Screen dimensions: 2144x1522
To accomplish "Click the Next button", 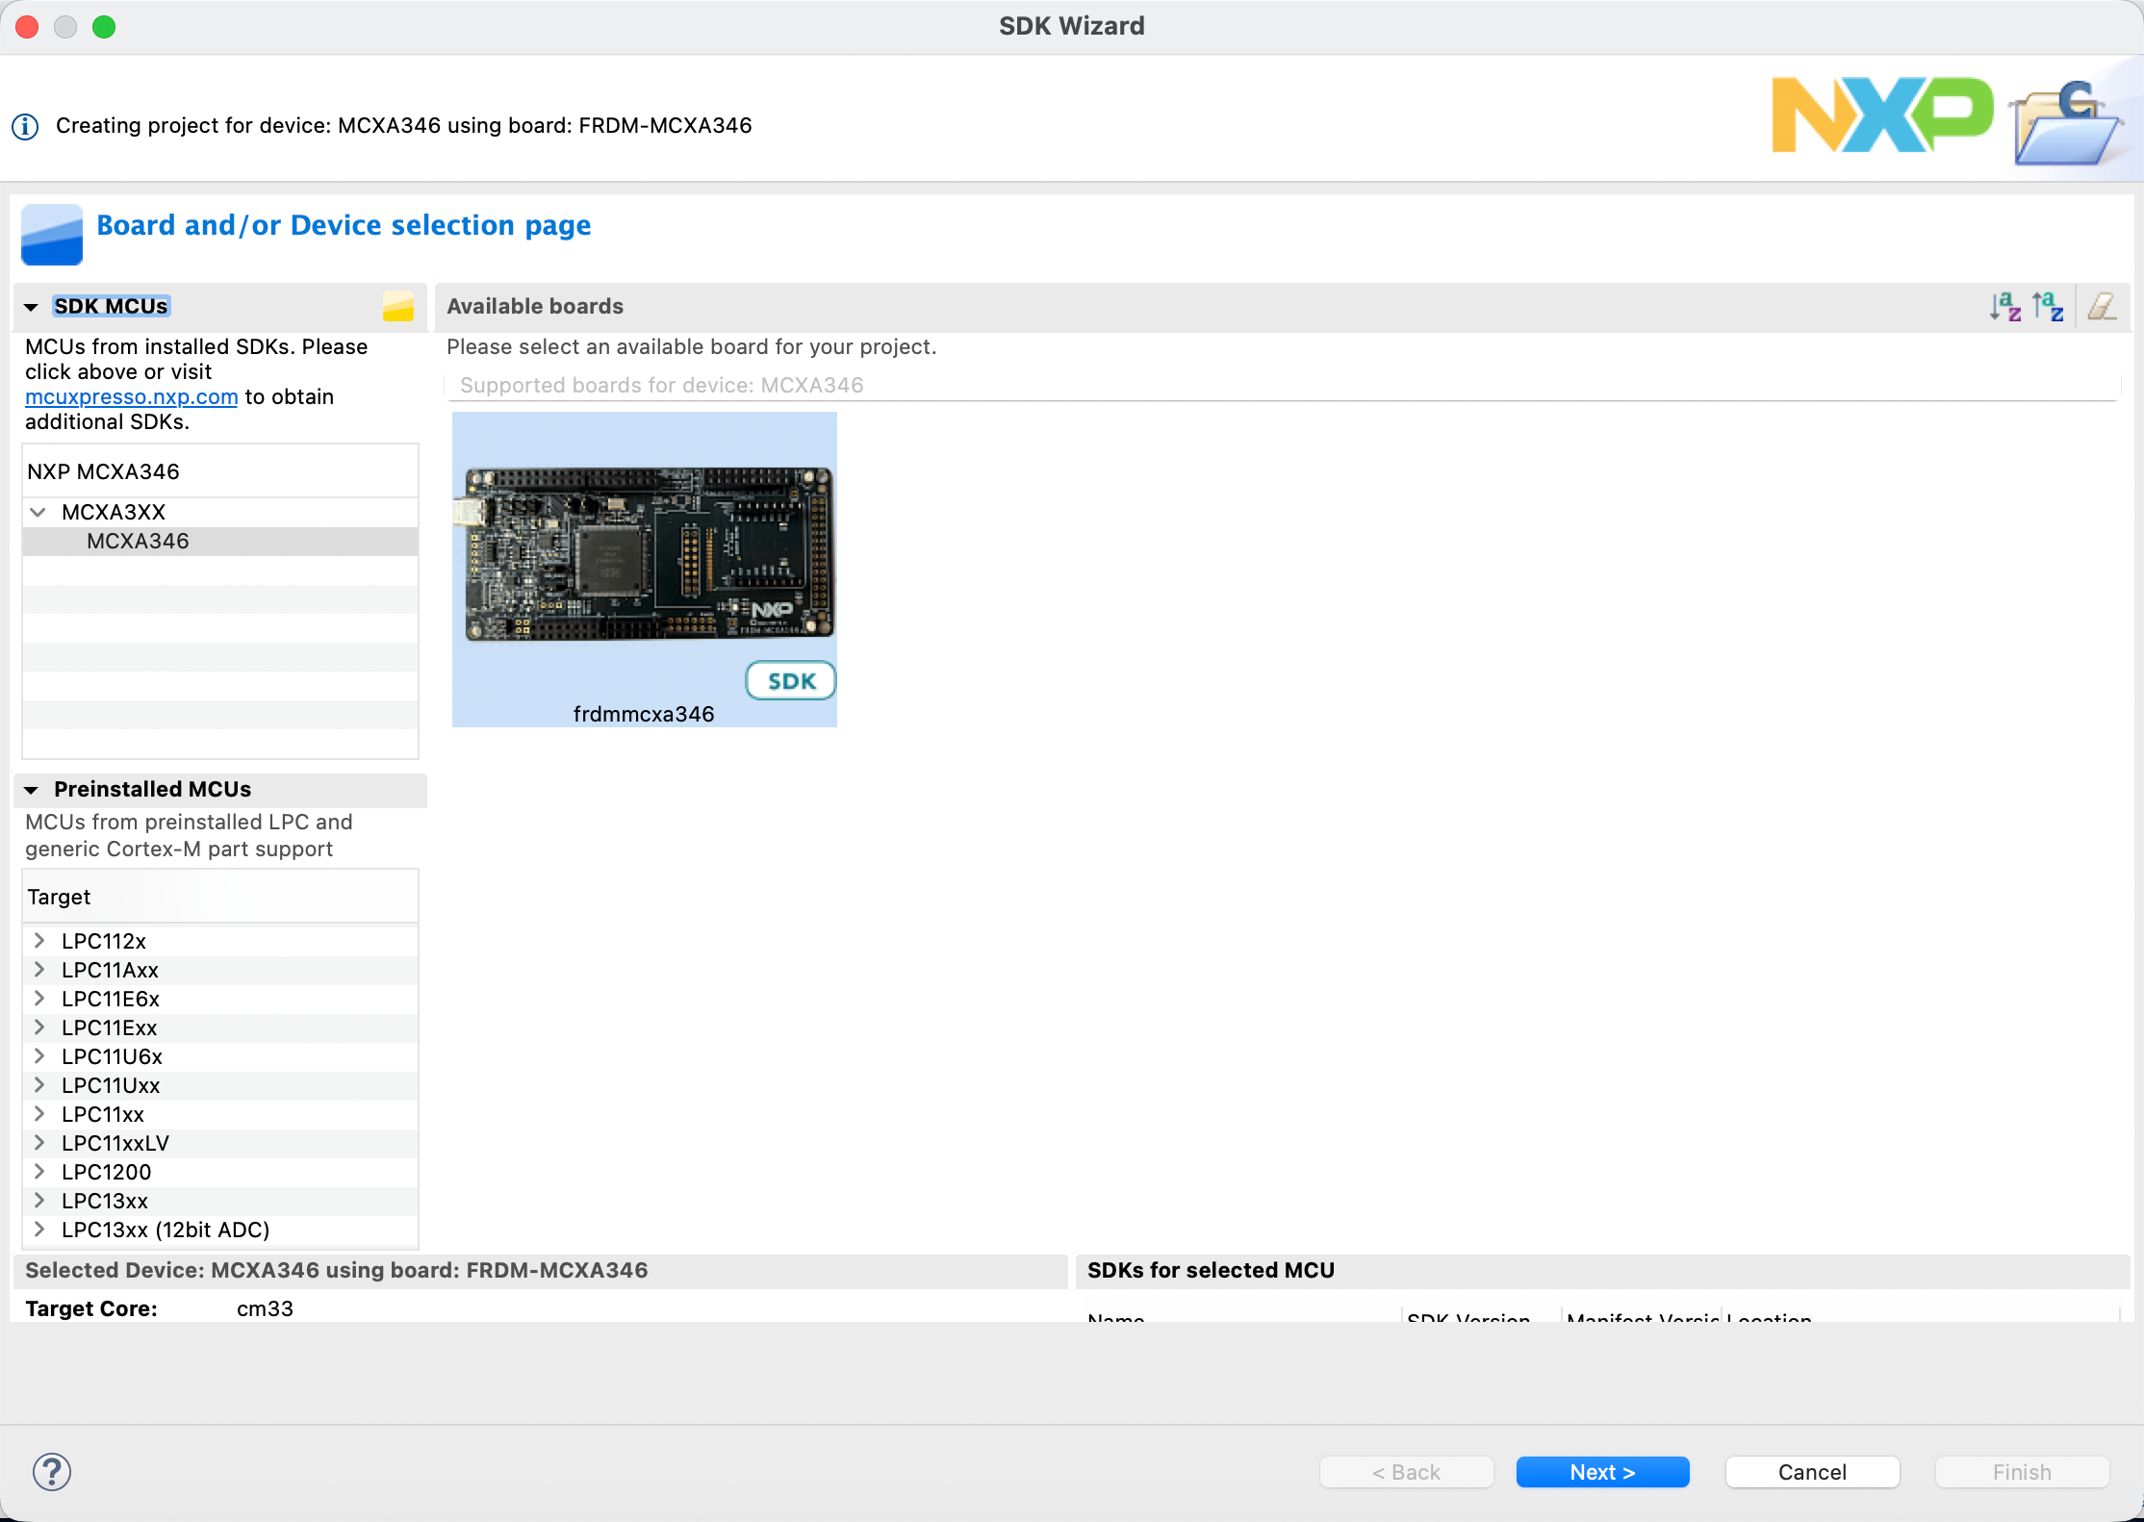I will click(1602, 1472).
